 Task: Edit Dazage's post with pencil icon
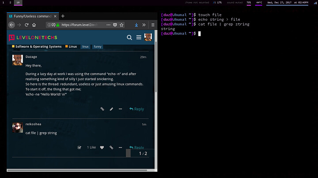coord(111,109)
